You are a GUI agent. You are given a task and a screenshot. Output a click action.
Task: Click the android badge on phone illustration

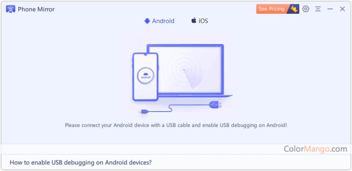146,76
